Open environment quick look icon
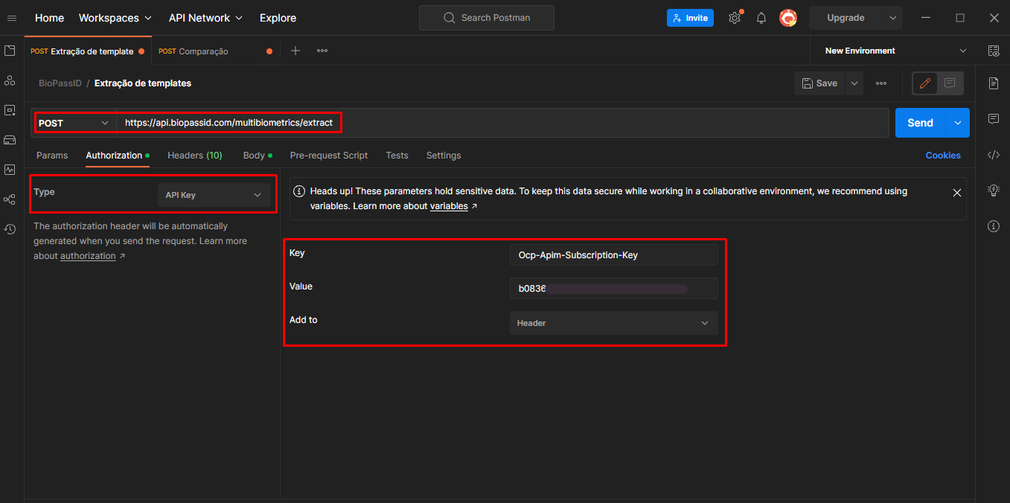The image size is (1010, 503). click(994, 51)
